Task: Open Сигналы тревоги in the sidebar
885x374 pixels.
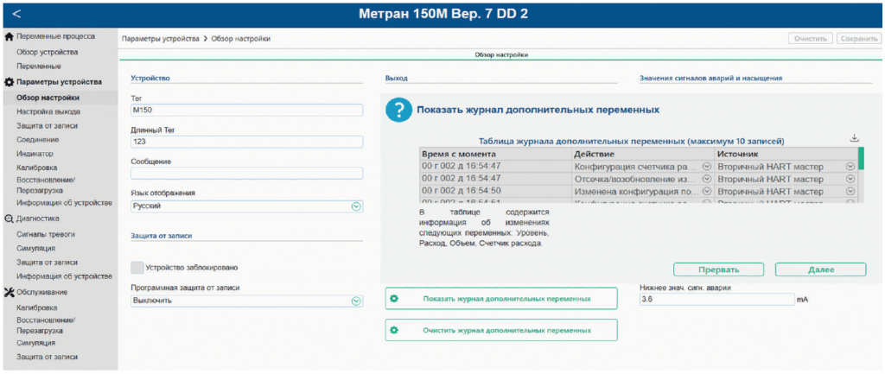Action: point(46,234)
